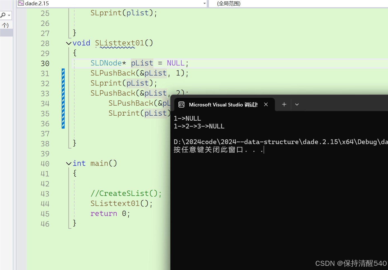This screenshot has width=388, height=270.
Task: Click SLPushBack(&pList, 1); on line 31
Action: coord(140,73)
